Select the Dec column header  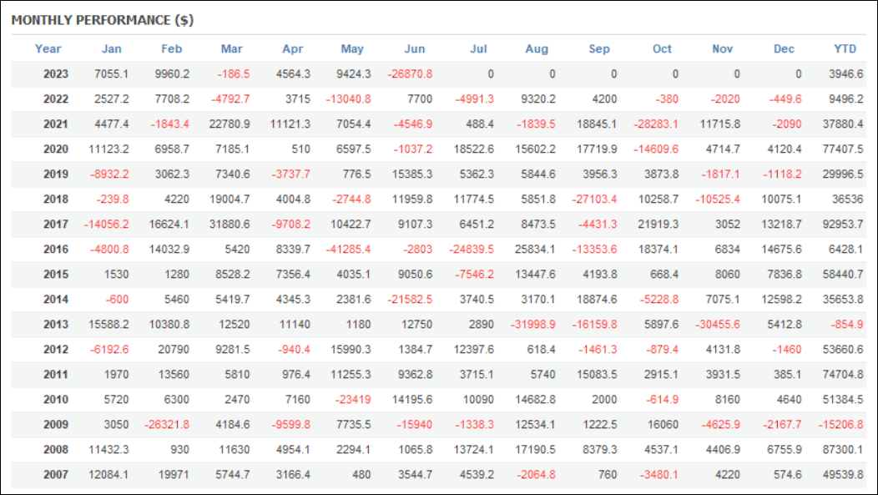click(x=784, y=48)
